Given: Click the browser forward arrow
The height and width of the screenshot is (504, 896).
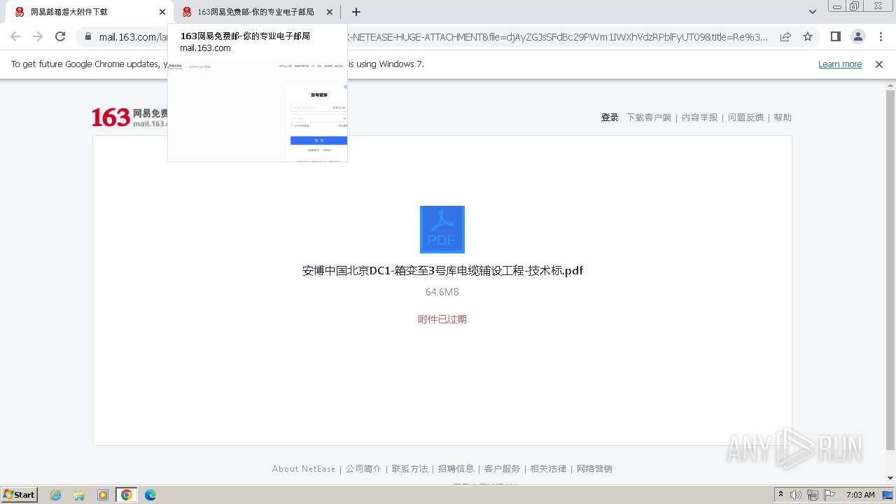Looking at the screenshot, I should pyautogui.click(x=38, y=36).
